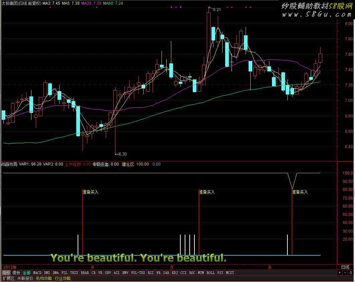The height and width of the screenshot is (282, 355).
Task: Apply the TRIX indicator
Action: click(74, 273)
